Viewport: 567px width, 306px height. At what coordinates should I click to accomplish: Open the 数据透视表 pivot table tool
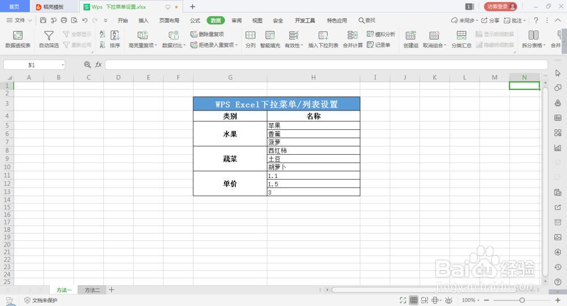click(18, 39)
